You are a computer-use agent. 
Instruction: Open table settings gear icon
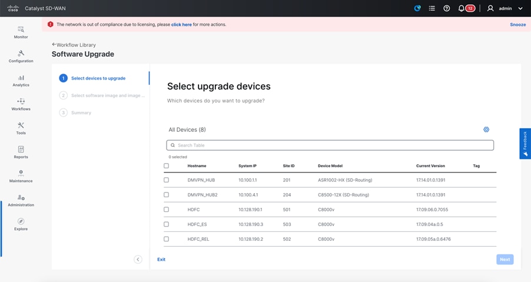coord(486,130)
